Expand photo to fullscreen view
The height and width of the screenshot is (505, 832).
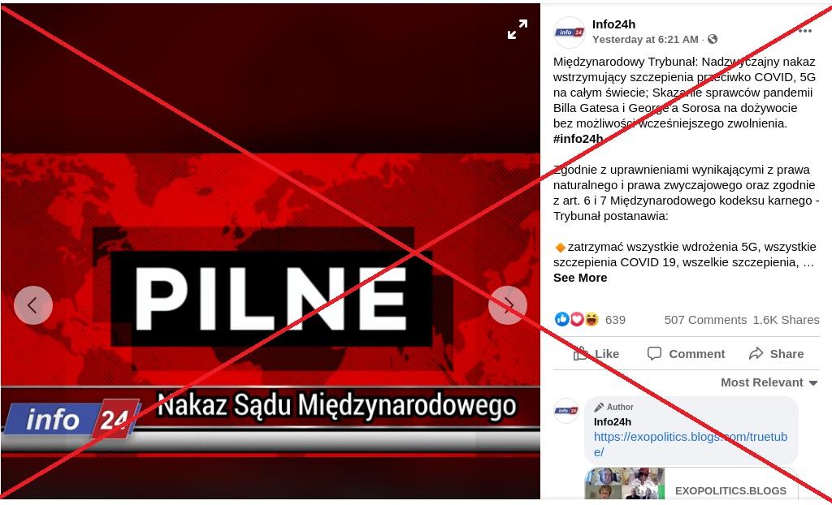(518, 29)
